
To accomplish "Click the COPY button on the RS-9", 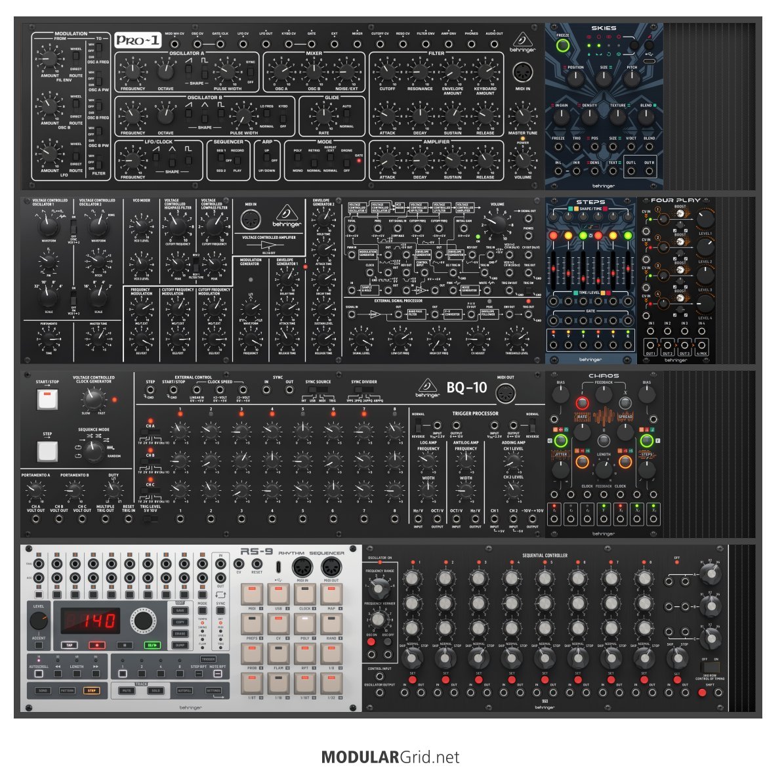I will pyautogui.click(x=180, y=622).
